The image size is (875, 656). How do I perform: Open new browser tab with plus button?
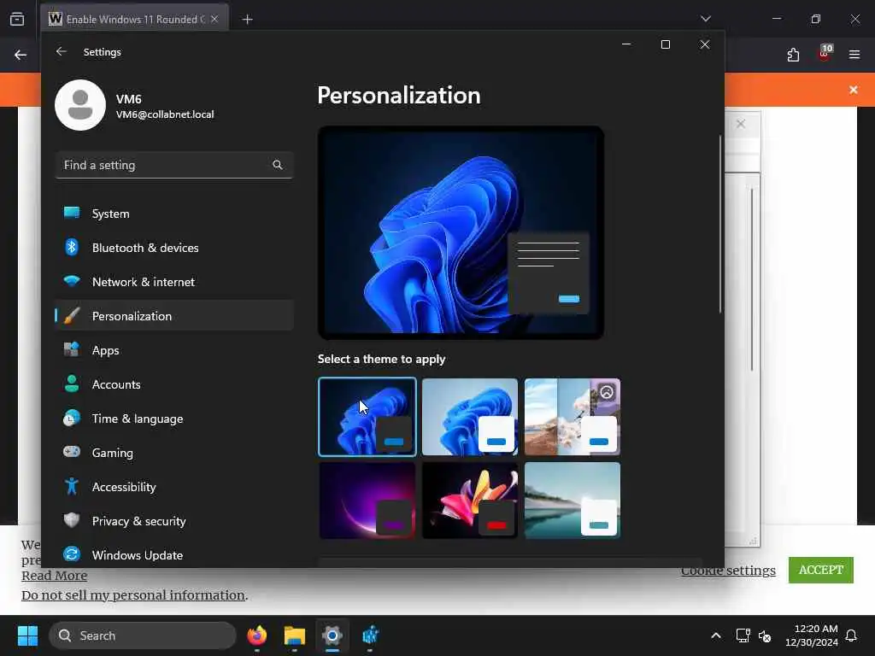click(247, 20)
